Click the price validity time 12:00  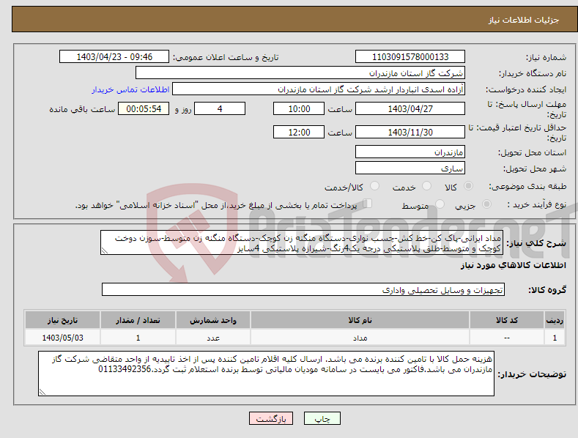pos(299,132)
